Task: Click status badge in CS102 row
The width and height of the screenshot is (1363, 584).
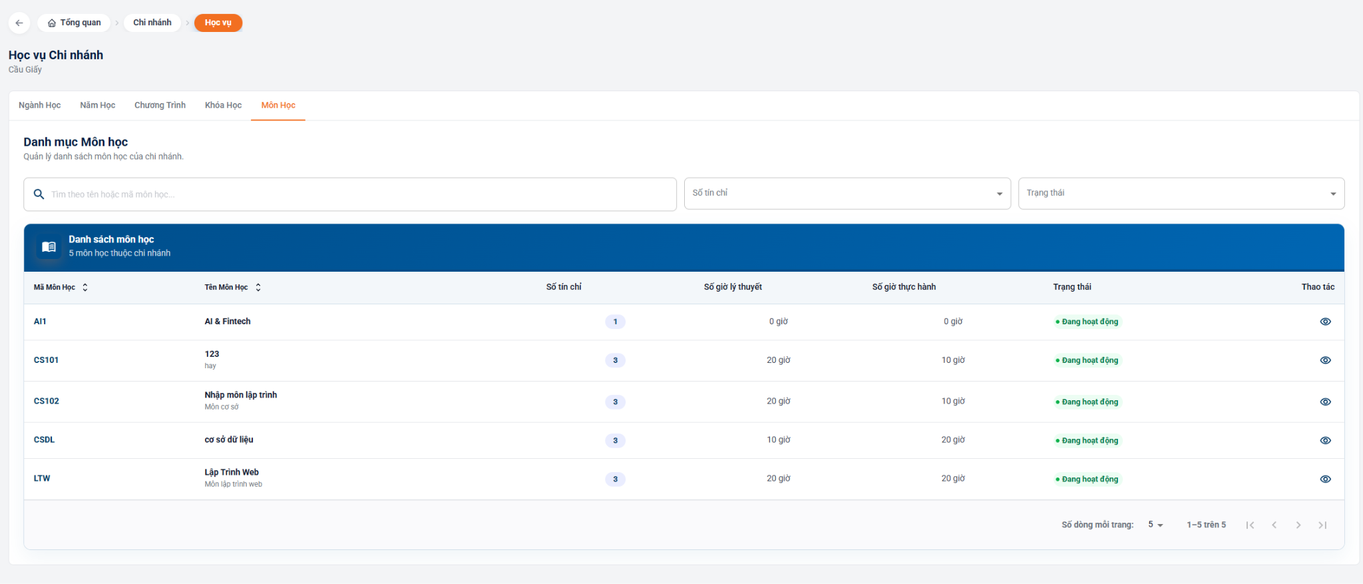Action: [1087, 402]
